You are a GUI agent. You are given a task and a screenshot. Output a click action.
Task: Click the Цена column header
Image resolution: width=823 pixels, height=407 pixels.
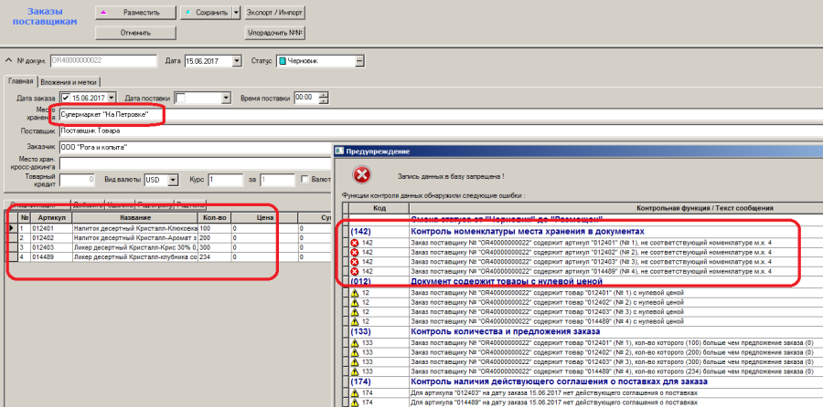264,217
